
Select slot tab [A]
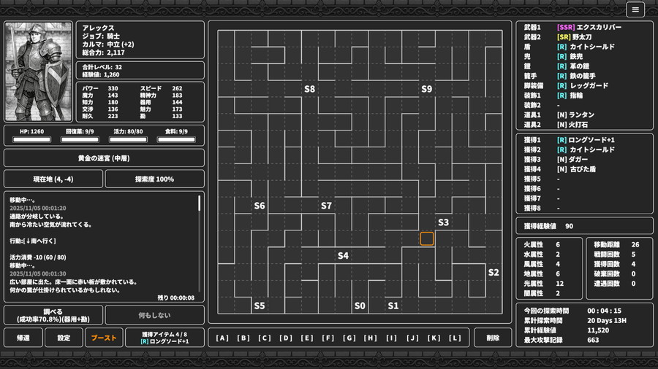pos(222,338)
